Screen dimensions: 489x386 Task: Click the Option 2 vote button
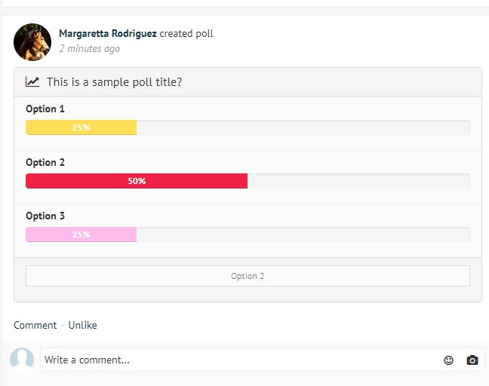[248, 276]
